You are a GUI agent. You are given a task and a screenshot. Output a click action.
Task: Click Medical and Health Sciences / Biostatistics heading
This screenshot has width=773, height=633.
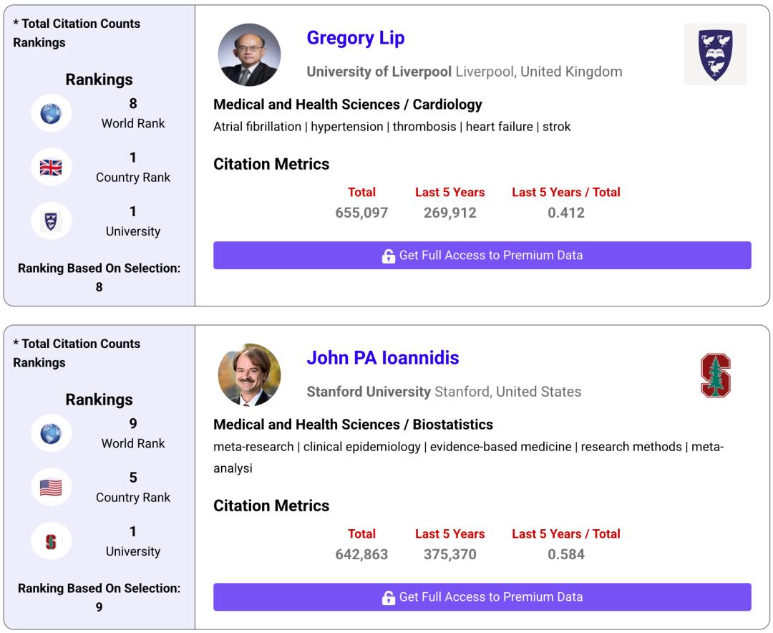click(353, 425)
